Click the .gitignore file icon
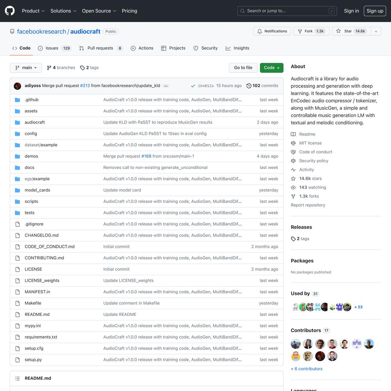391x391 pixels. tap(18, 224)
